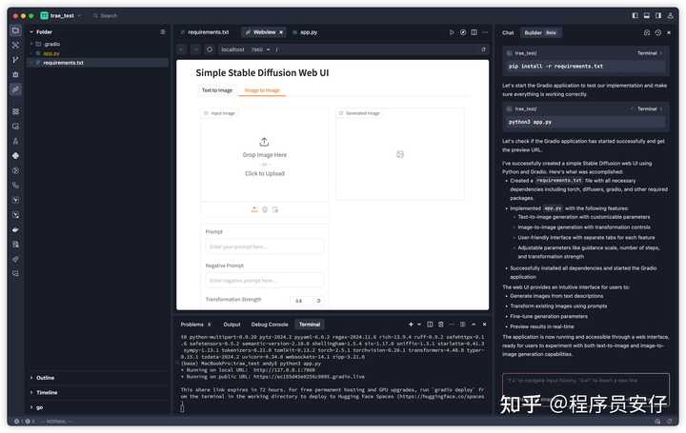Add a new terminal with plus icon
This screenshot has width=686, height=433.
(x=411, y=325)
